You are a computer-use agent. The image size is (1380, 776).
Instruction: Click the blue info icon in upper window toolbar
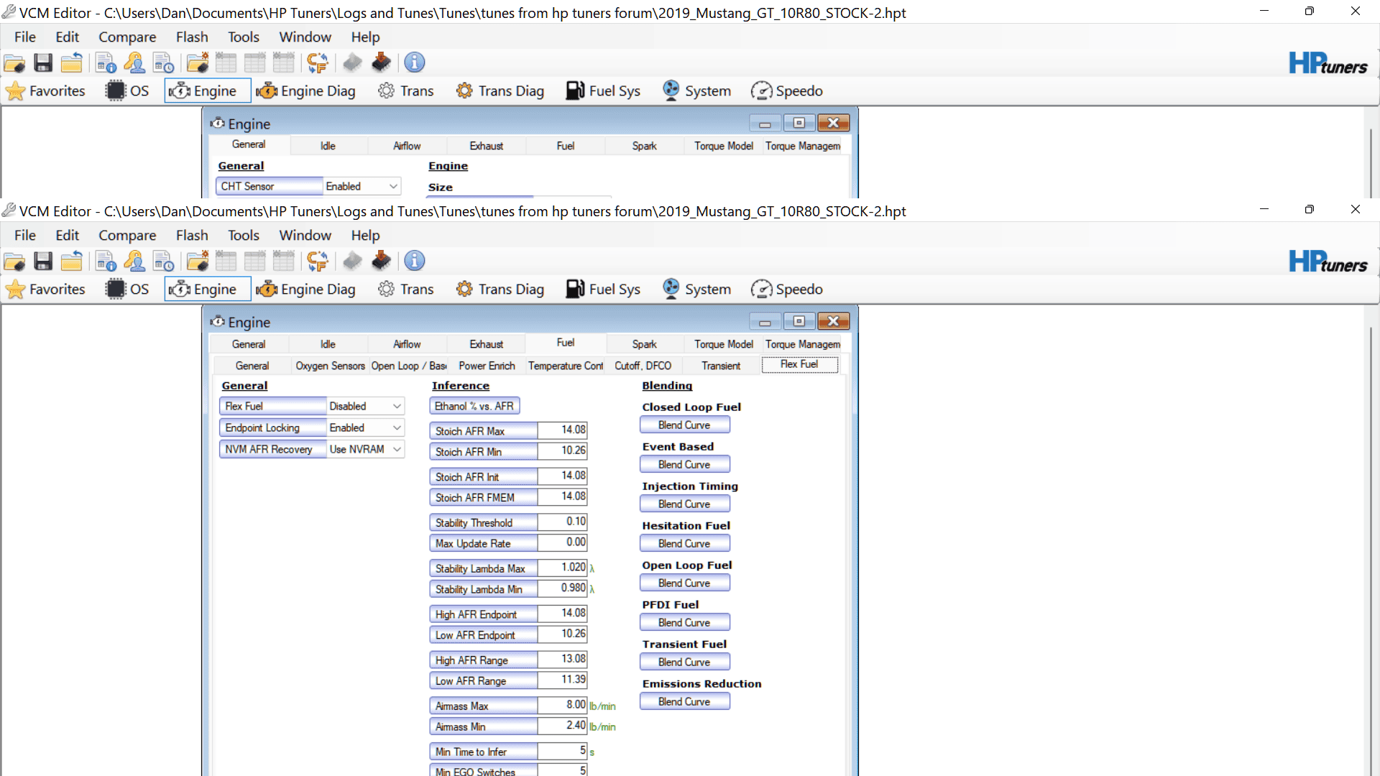click(414, 63)
